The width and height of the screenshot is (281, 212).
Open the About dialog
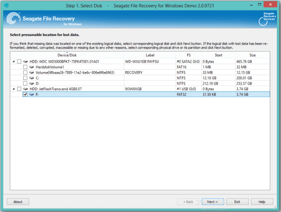point(18,202)
